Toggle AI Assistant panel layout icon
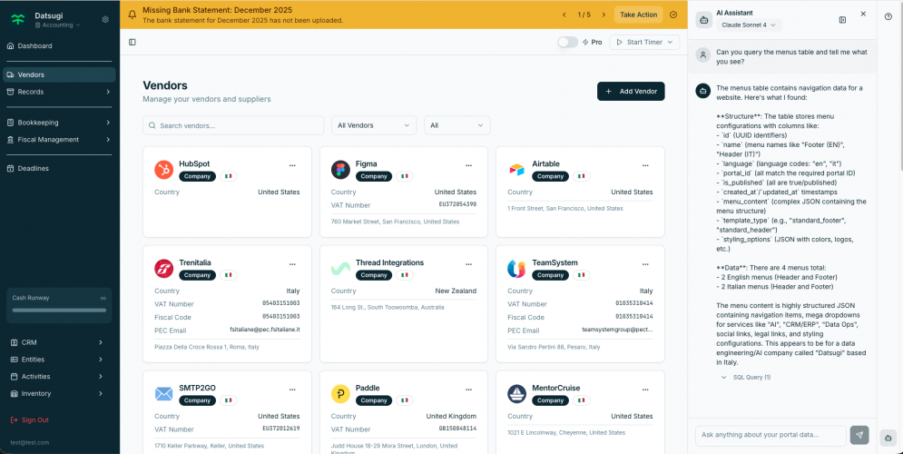 [842, 20]
